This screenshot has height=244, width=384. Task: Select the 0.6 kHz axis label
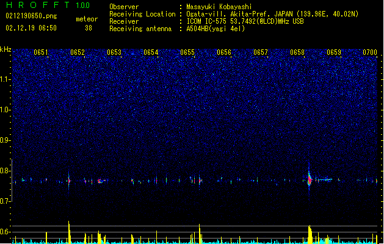(5, 232)
